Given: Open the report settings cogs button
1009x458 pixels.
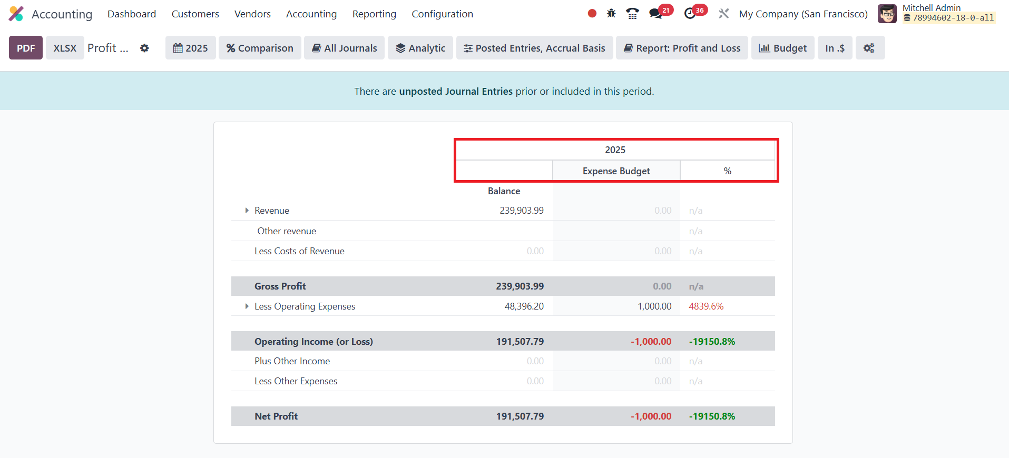Looking at the screenshot, I should 869,48.
